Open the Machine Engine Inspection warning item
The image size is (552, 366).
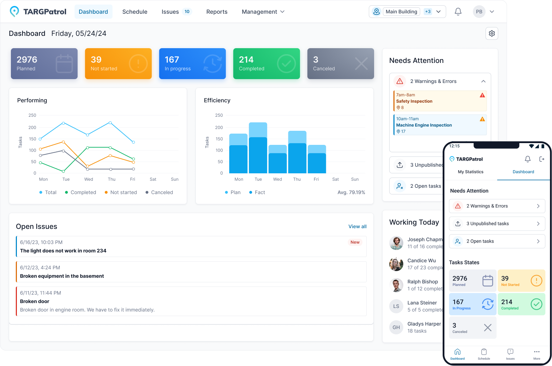pyautogui.click(x=440, y=125)
